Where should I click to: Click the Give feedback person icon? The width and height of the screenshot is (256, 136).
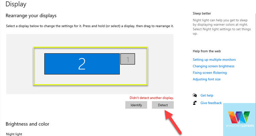click(x=195, y=103)
